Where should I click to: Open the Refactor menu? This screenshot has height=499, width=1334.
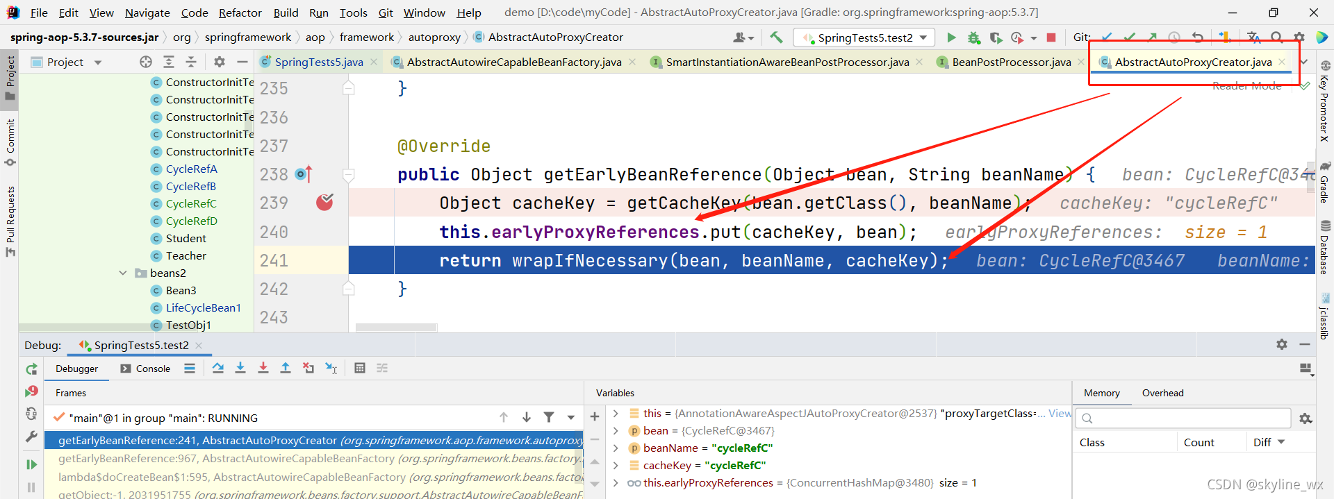(x=240, y=12)
